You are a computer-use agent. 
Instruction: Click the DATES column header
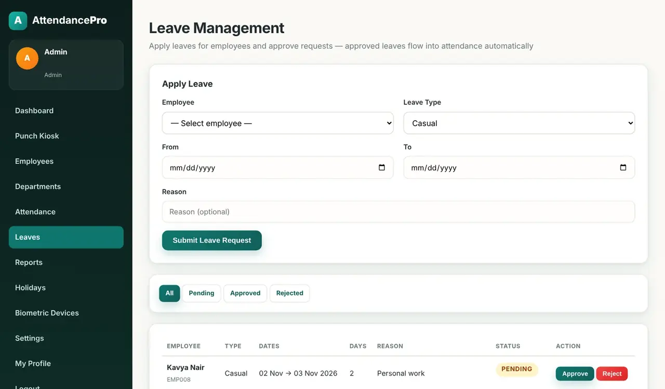269,346
